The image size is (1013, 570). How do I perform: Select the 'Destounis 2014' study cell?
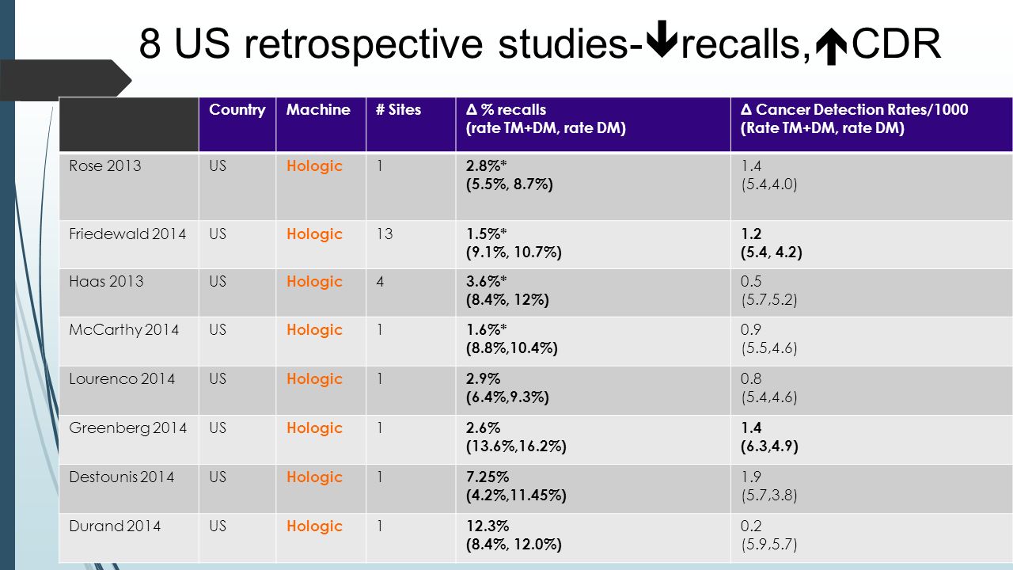(129, 488)
